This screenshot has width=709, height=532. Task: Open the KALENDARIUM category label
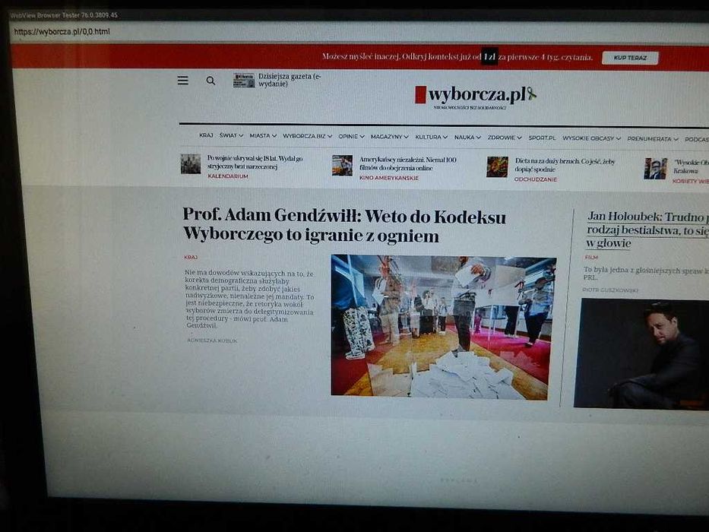[228, 176]
